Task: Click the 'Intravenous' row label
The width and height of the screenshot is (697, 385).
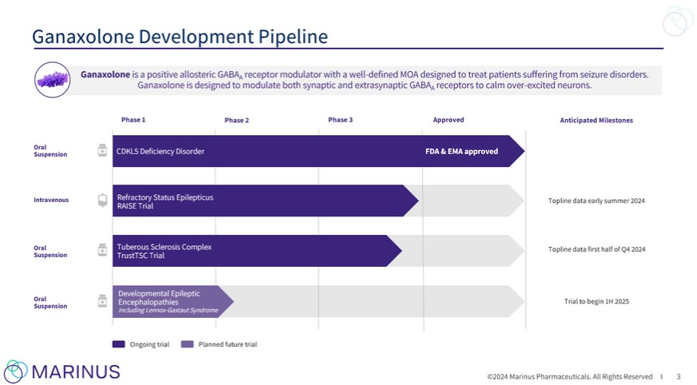Action: pyautogui.click(x=51, y=200)
